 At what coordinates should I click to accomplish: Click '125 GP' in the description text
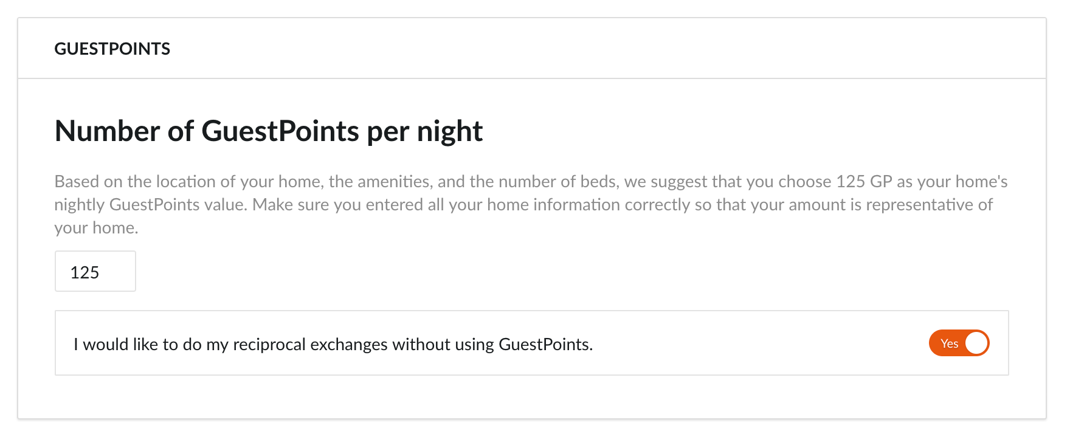[863, 182]
